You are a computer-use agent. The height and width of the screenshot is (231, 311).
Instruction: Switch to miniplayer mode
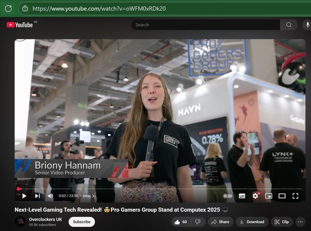point(268,196)
